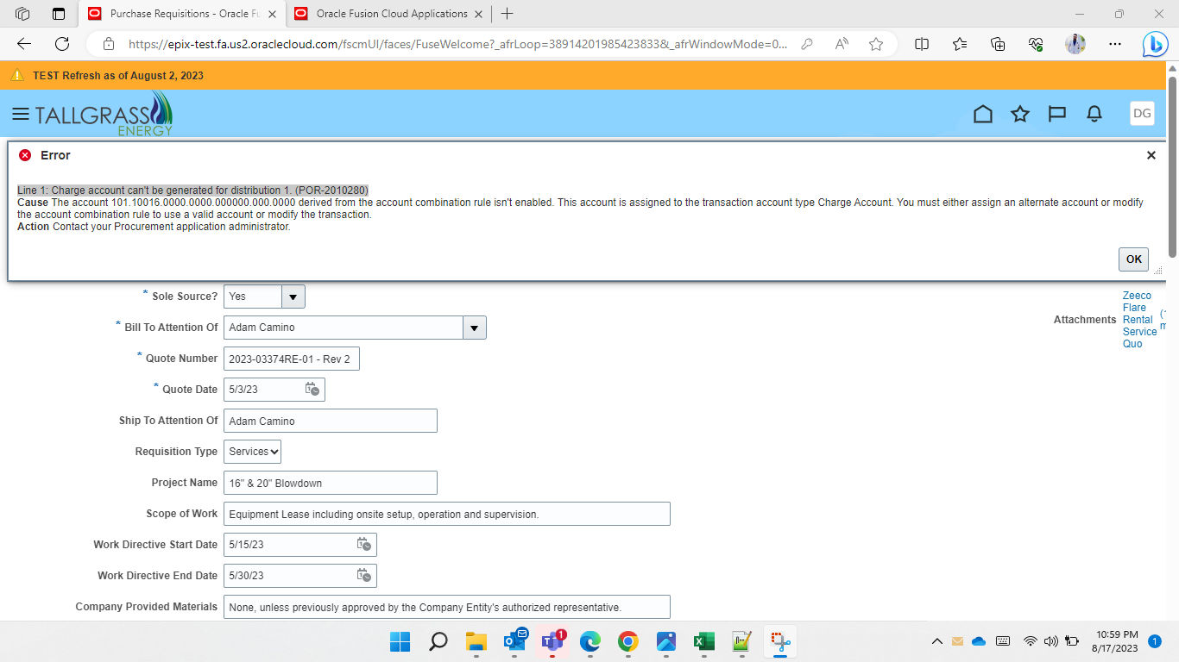Open Edge split screen view
Screen dimensions: 1179x662
pos(922,44)
